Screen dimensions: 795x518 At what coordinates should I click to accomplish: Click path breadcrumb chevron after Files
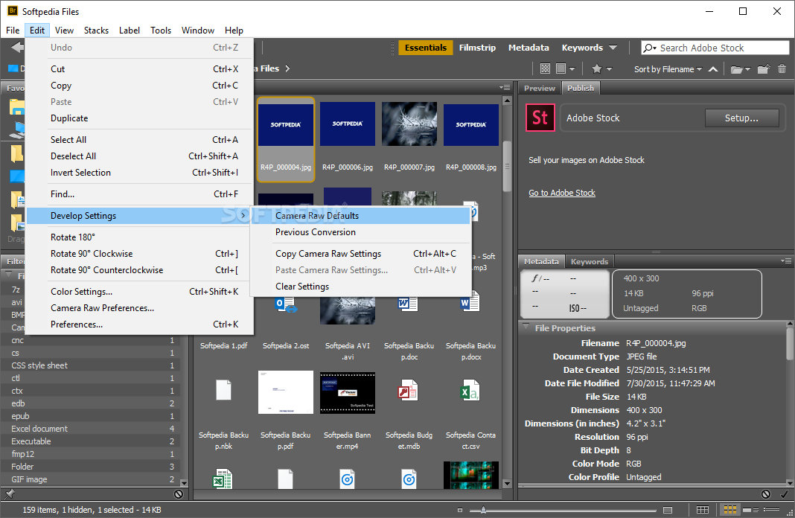[x=287, y=68]
